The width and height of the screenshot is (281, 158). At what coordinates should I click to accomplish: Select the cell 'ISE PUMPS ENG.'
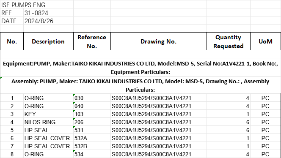pyautogui.click(x=24, y=5)
